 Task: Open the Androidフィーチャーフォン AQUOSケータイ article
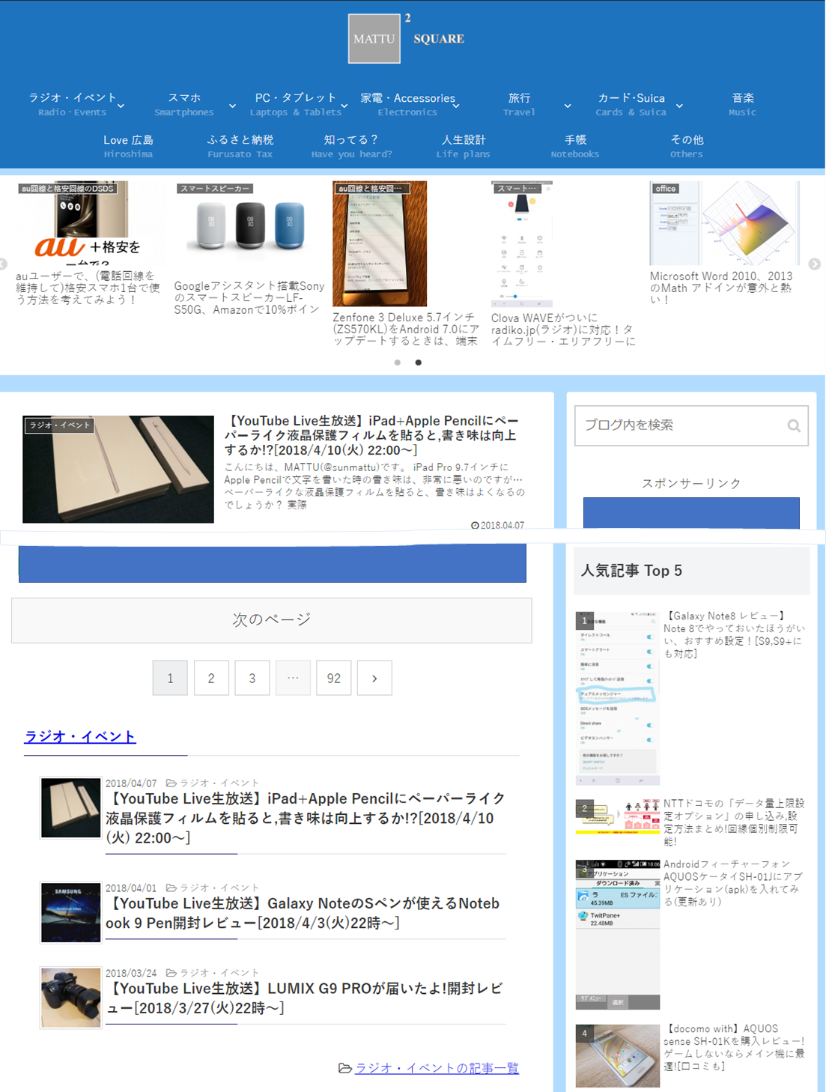coord(734,882)
